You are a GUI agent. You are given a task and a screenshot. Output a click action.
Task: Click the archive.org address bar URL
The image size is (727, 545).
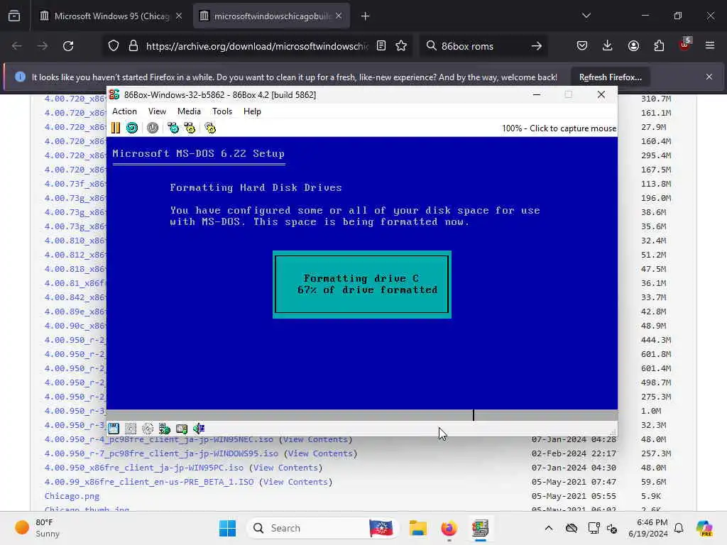click(x=257, y=46)
